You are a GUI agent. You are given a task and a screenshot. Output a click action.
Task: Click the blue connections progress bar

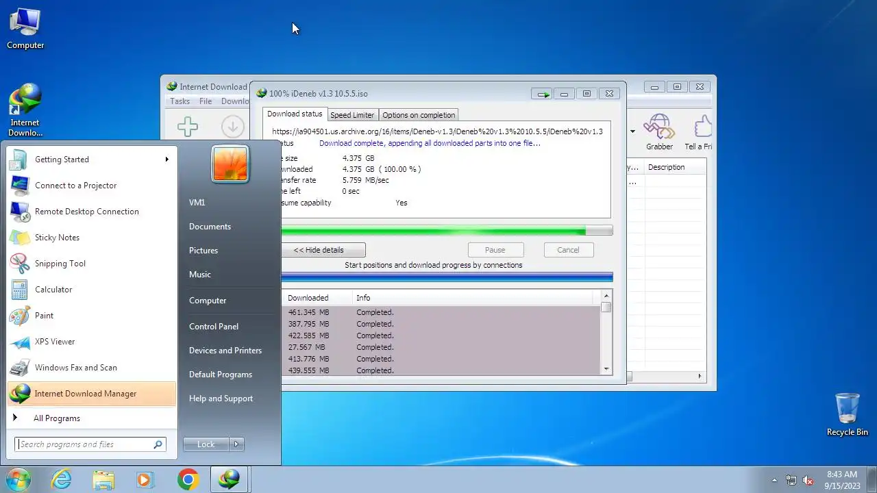point(447,277)
